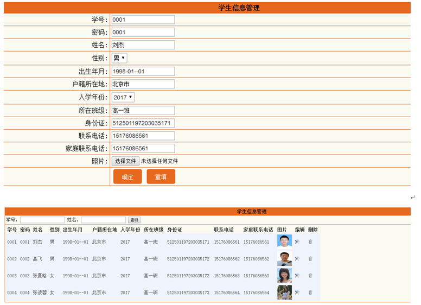Click photo thumbnail of student 0001
Screen dimensions: 421x305
point(284,242)
